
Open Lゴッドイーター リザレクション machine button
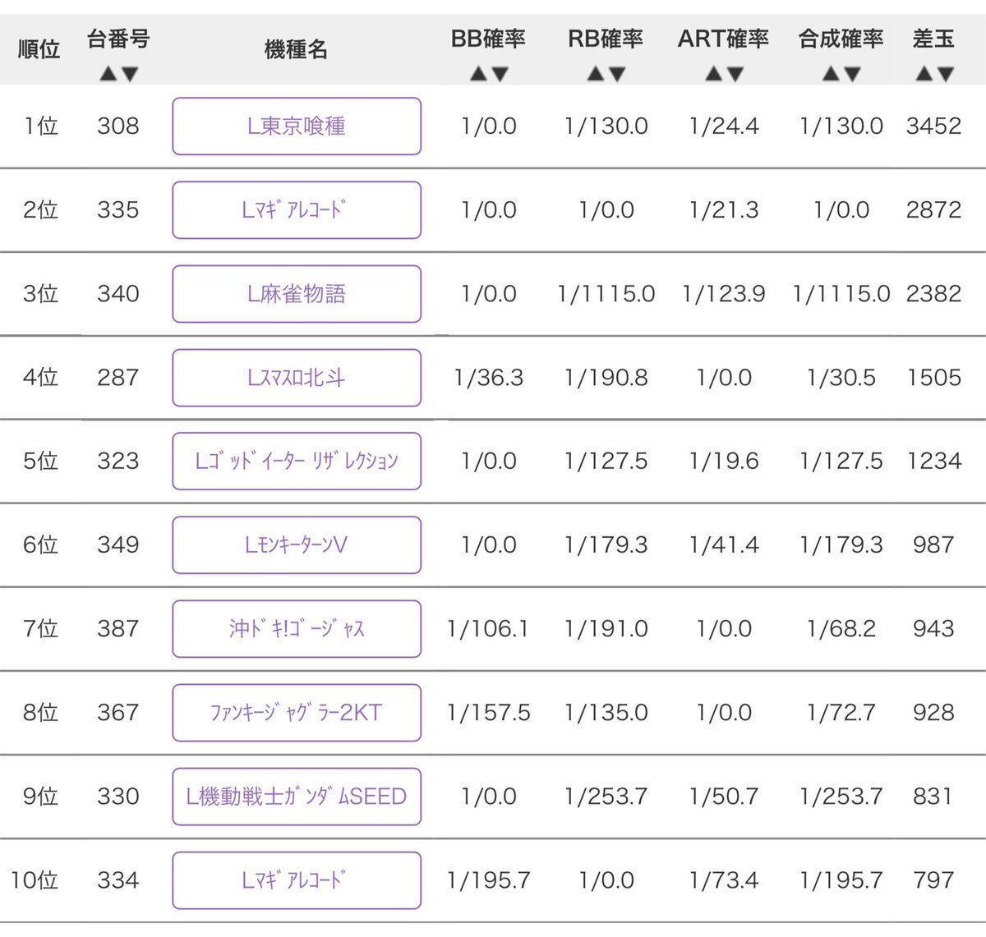point(297,462)
